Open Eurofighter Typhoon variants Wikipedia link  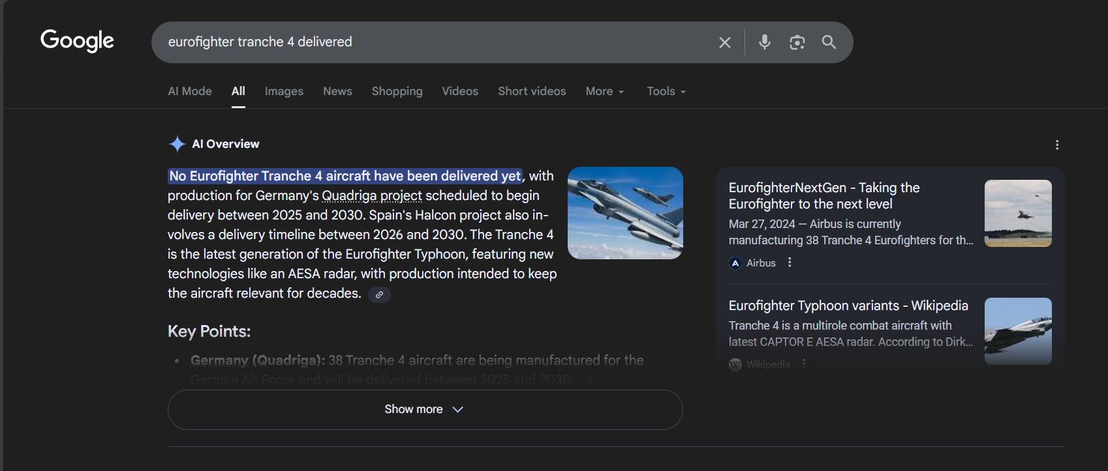[848, 306]
